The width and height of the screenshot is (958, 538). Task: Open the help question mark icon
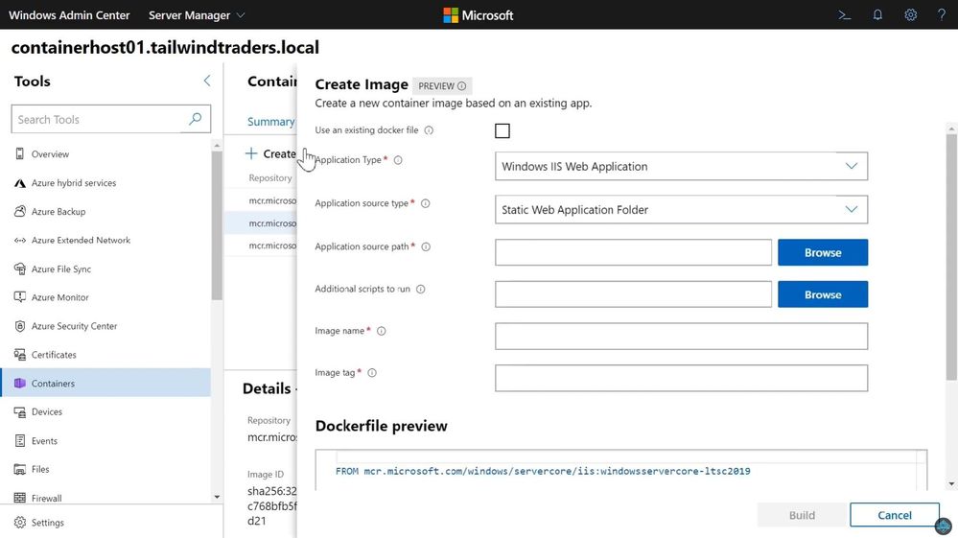[x=942, y=15]
